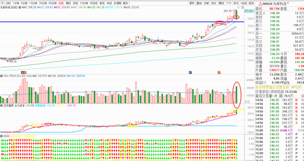Click the 15:00 closing trade row
This screenshot has width=304, height=161.
[279, 131]
